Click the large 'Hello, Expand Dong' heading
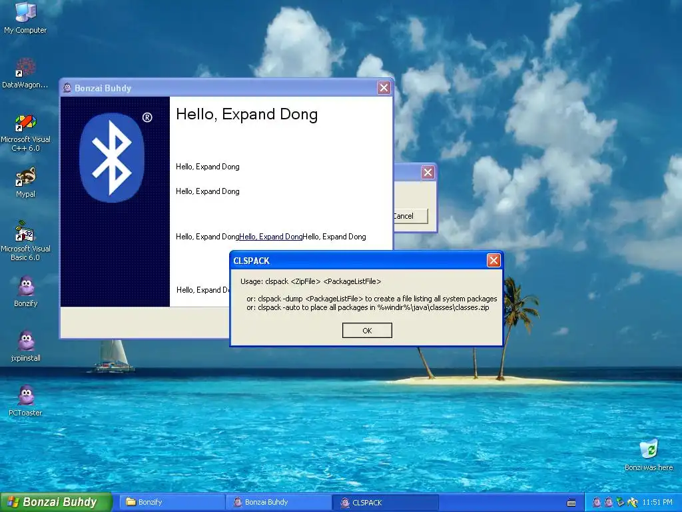 tap(246, 114)
